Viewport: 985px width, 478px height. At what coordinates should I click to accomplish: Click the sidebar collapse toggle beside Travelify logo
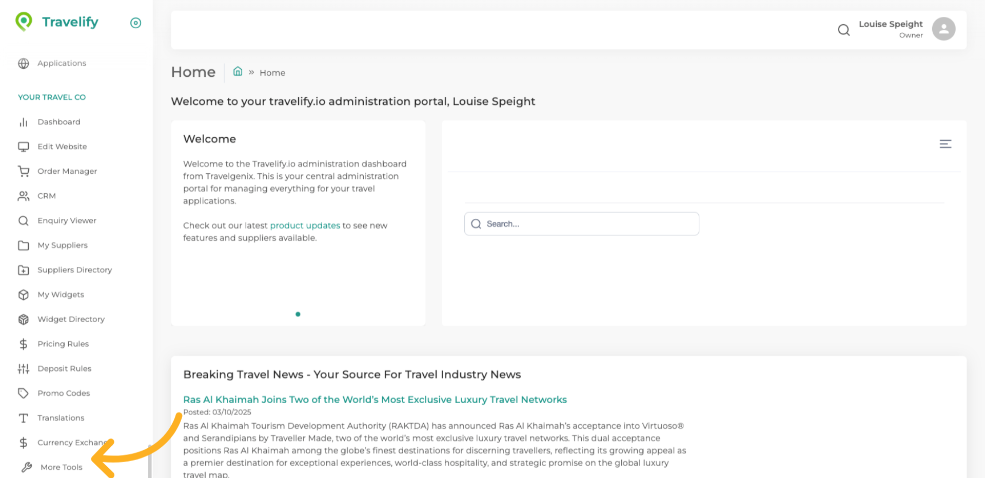(x=135, y=23)
